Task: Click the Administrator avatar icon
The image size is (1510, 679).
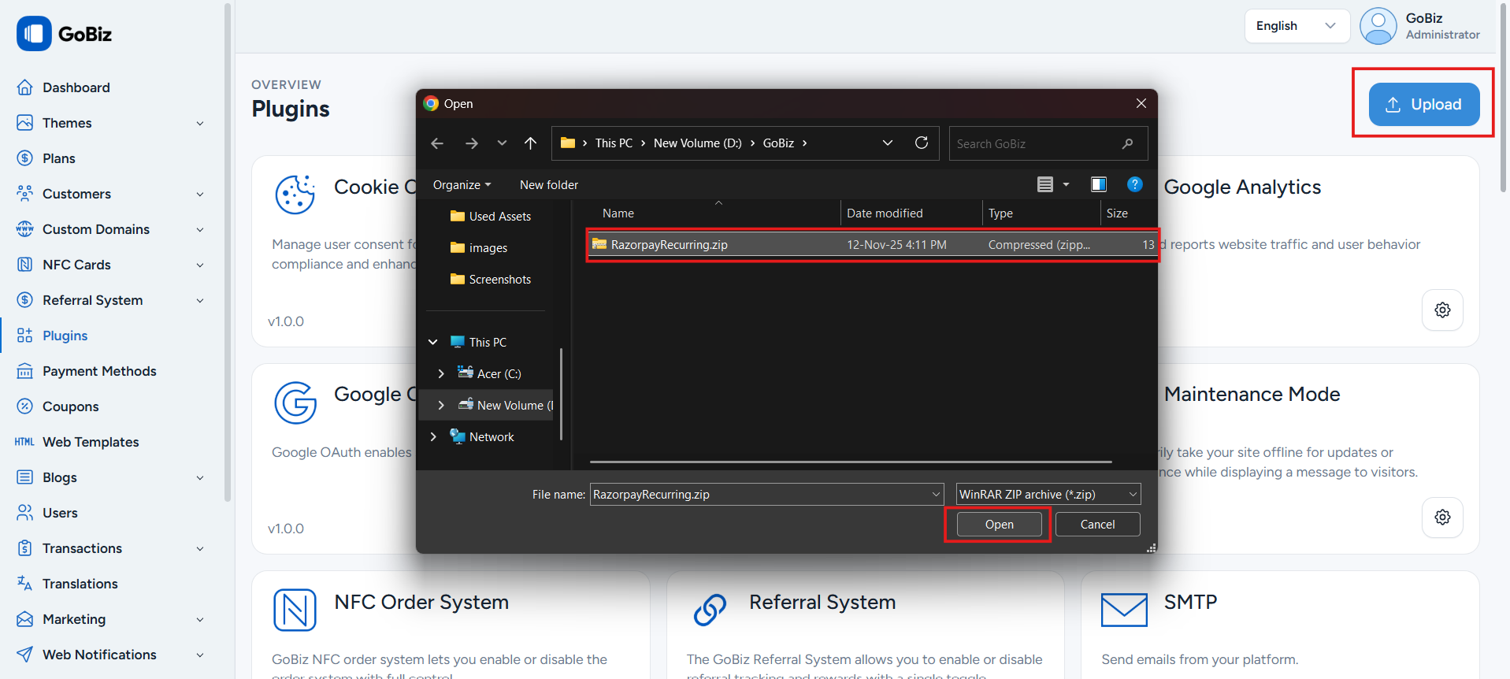Action: pos(1378,26)
